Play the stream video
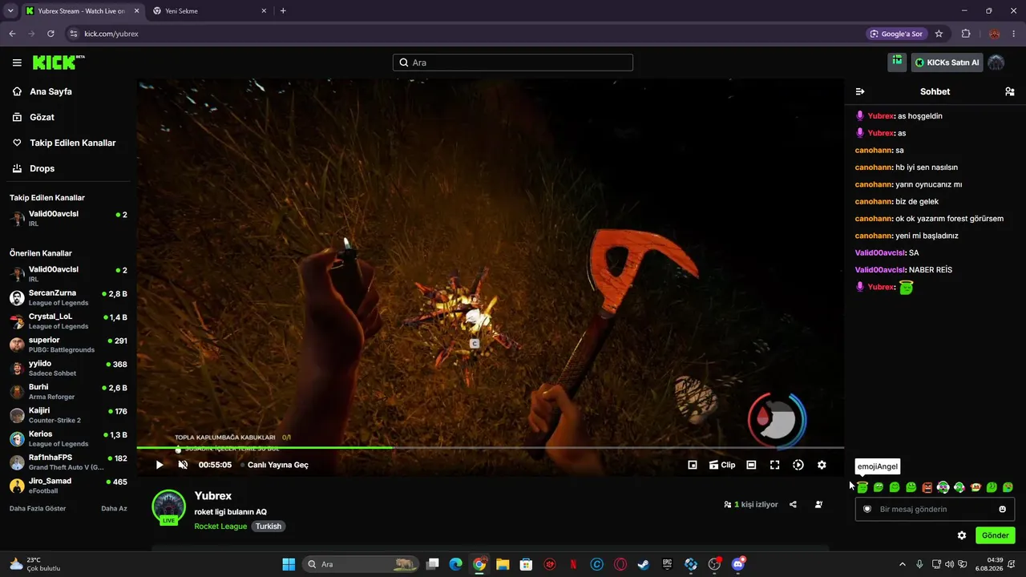 click(x=160, y=465)
